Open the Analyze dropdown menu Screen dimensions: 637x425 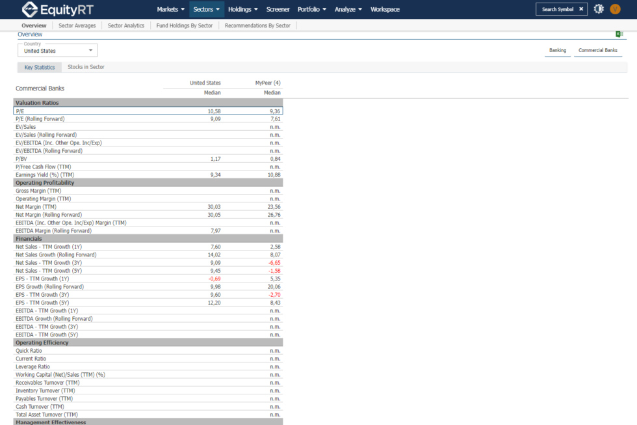pyautogui.click(x=349, y=9)
